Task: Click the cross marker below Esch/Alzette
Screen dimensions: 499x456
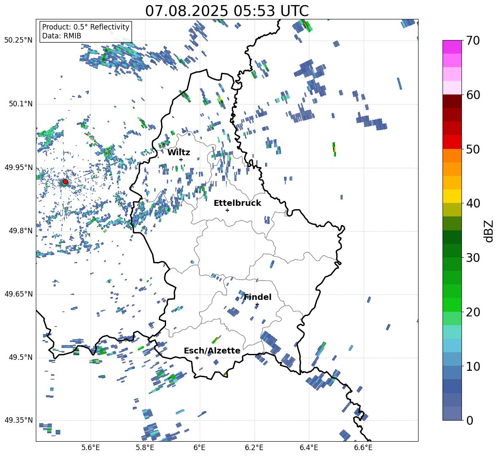Action: (x=197, y=358)
